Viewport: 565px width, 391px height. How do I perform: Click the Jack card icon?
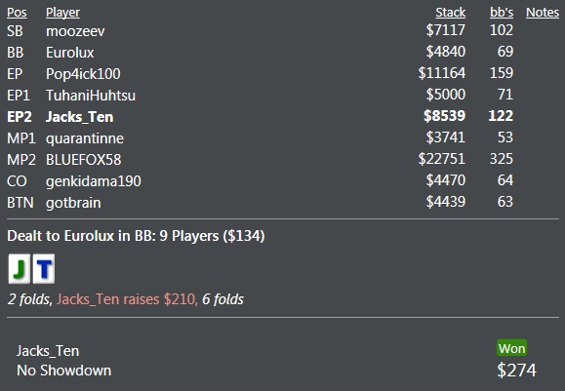(20, 269)
